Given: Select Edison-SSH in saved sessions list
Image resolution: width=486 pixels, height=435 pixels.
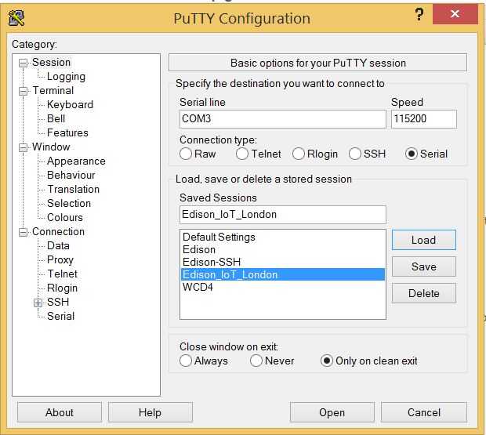Looking at the screenshot, I should click(x=211, y=262).
